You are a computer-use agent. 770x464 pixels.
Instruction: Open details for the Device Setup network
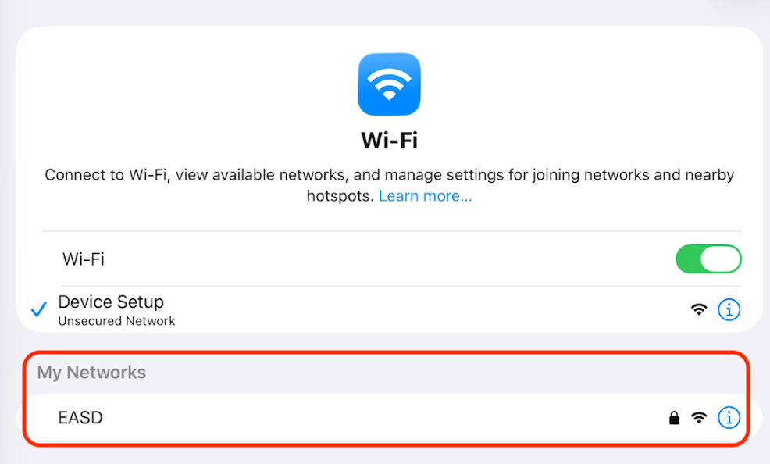coord(729,309)
